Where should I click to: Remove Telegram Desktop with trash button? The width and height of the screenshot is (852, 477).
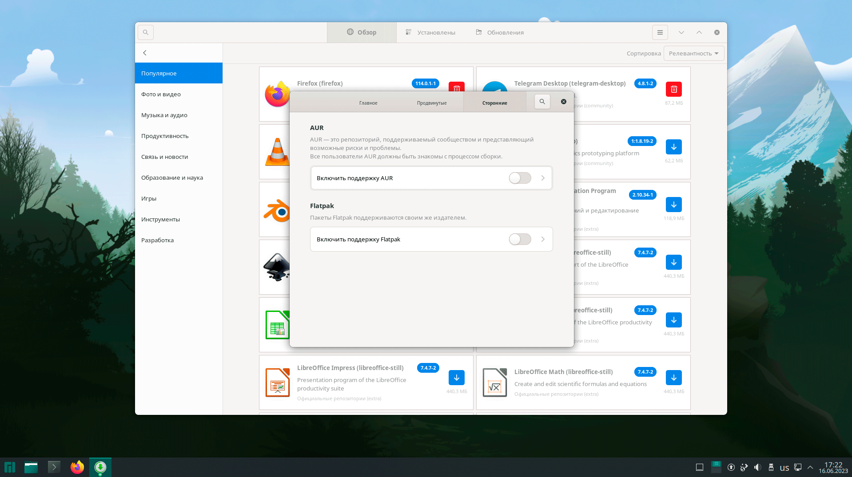674,89
